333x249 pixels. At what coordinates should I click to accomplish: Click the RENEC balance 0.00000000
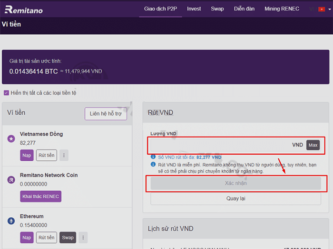point(34,184)
